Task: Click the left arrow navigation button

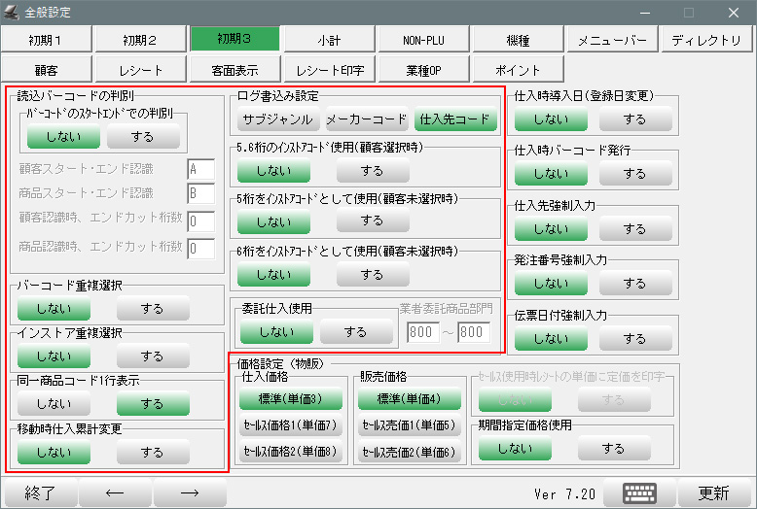Action: [x=115, y=492]
